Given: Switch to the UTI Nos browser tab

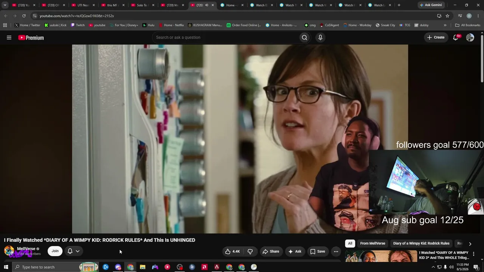Looking at the screenshot, I should (x=83, y=5).
